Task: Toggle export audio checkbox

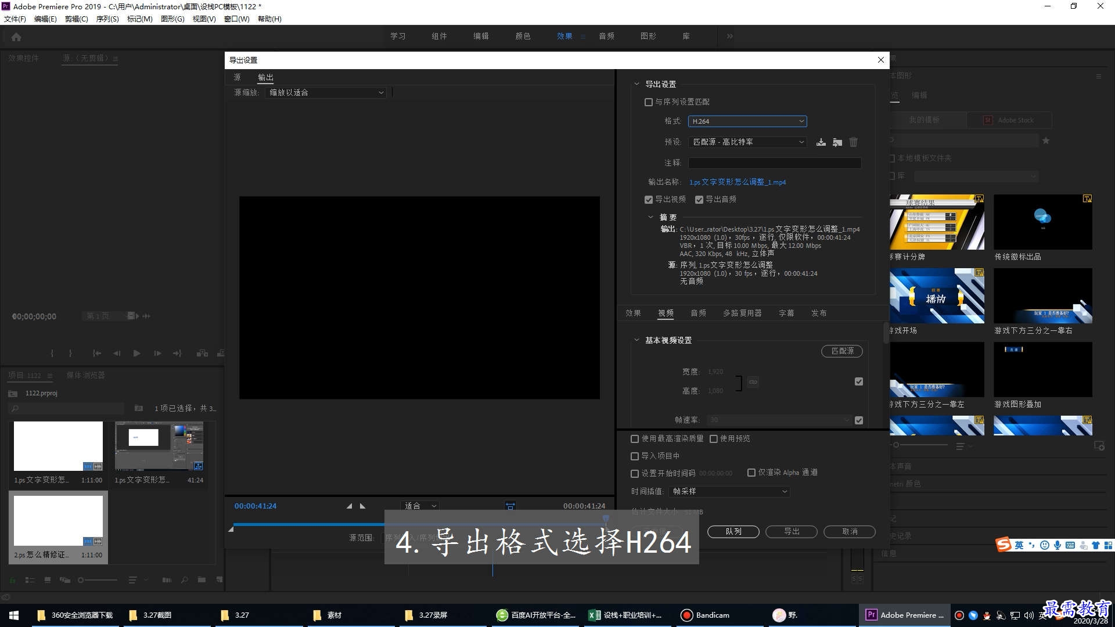Action: click(699, 200)
